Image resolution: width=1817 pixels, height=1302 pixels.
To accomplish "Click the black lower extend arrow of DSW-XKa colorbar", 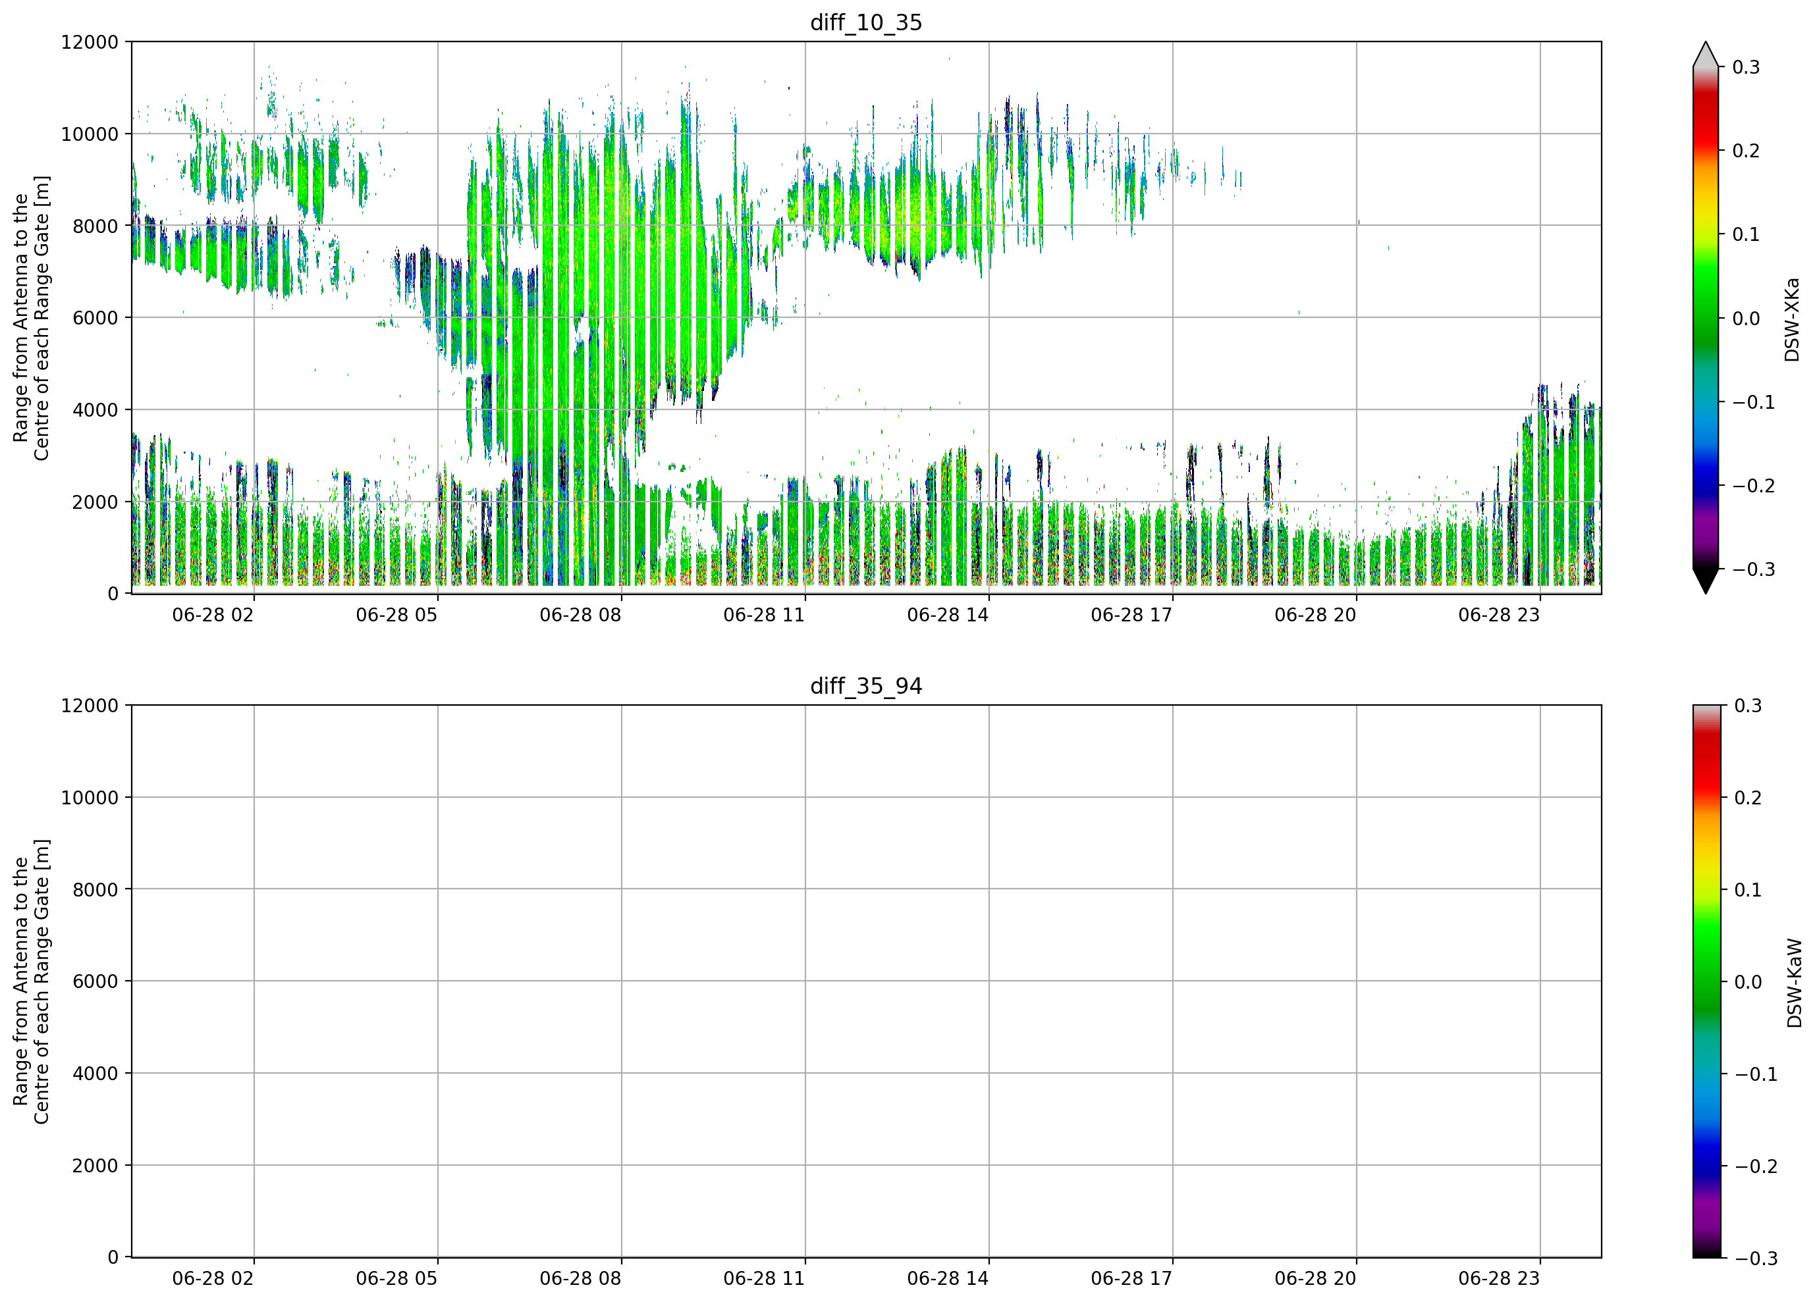I will click(1706, 581).
